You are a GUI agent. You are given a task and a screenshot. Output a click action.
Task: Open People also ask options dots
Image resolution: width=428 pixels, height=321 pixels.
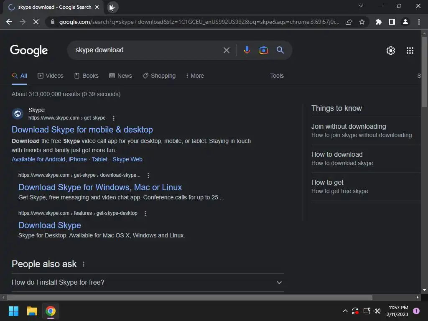click(x=84, y=264)
